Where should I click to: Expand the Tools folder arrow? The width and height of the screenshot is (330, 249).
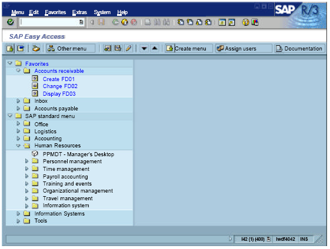(18, 221)
